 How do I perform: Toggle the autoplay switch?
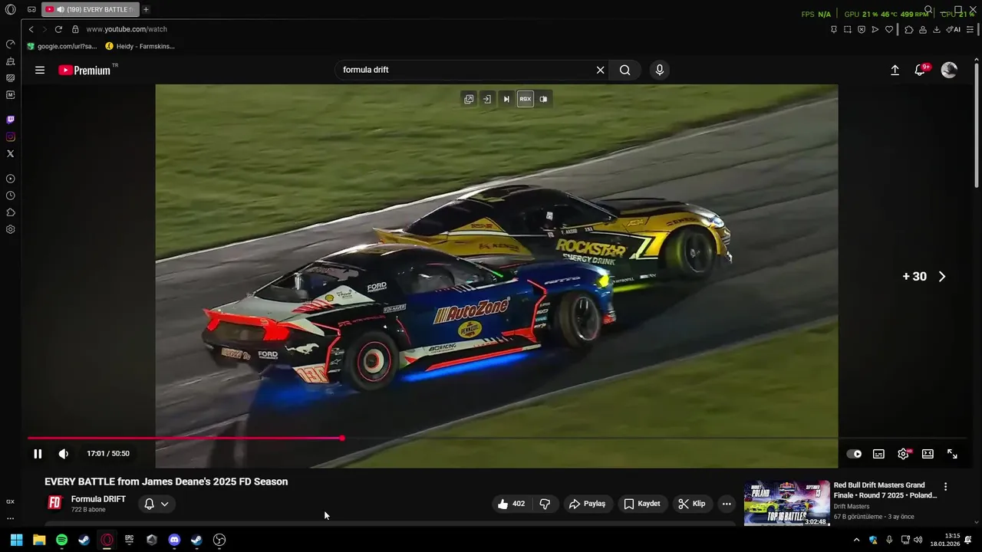coord(854,454)
